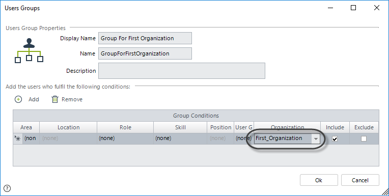Viewport: 389px width, 196px height.
Task: Click the Area column header
Action: [26, 127]
